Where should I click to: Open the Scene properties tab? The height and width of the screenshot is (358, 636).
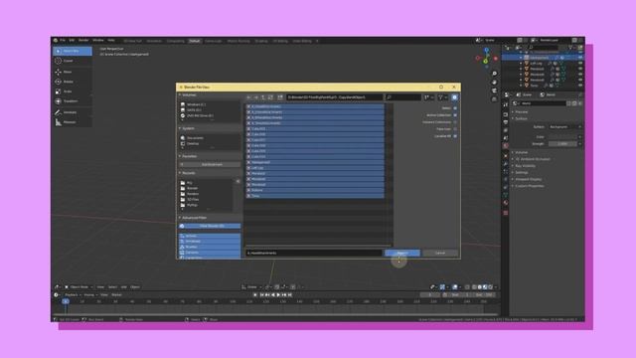pyautogui.click(x=506, y=138)
